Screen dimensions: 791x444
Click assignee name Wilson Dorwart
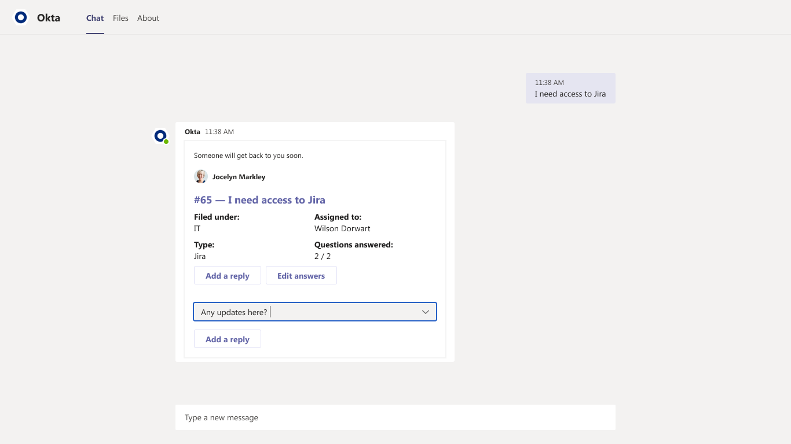pos(342,228)
